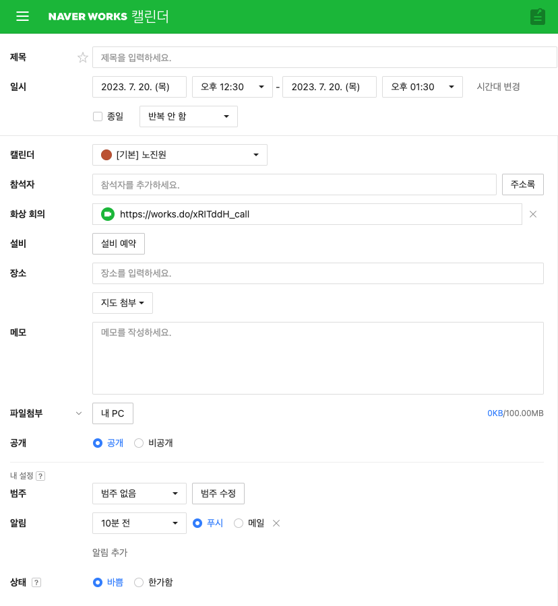Open the help icon beside 상태
This screenshot has width=558, height=606.
coord(36,582)
